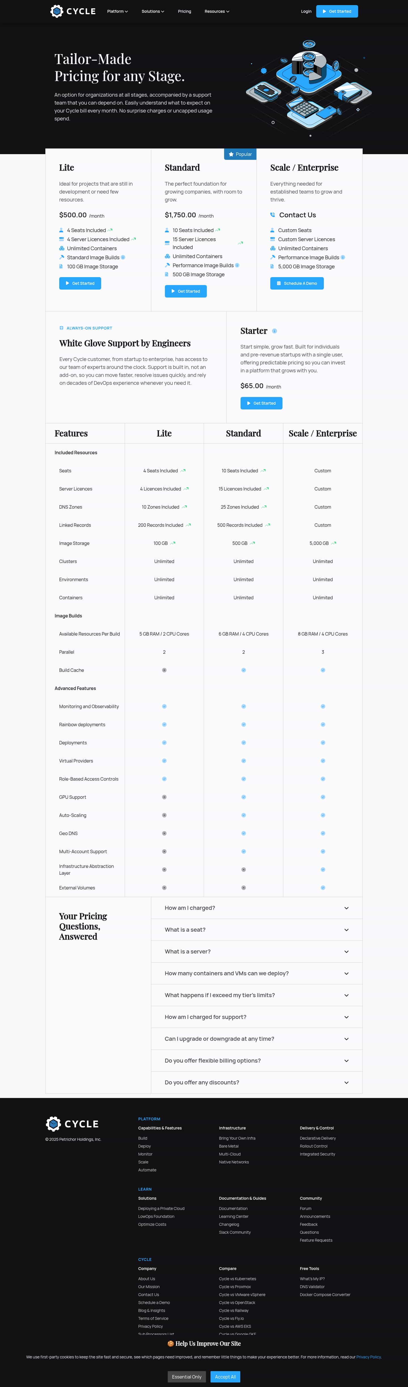
Task: Click the star icon on the Popular badge
Action: click(231, 154)
